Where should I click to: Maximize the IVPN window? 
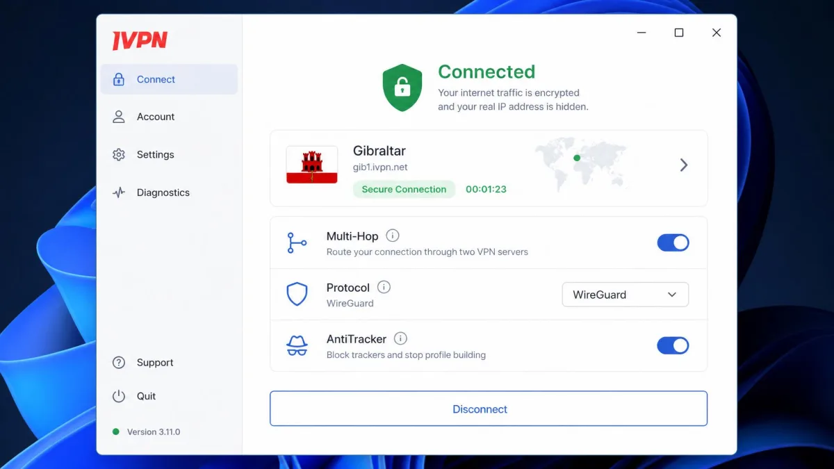[679, 33]
